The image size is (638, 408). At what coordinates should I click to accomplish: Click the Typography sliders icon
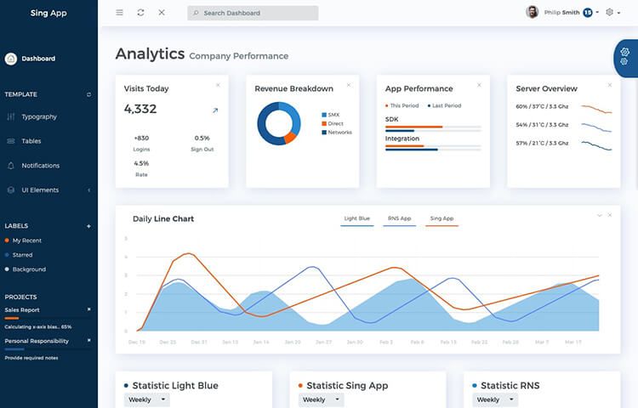[11, 116]
